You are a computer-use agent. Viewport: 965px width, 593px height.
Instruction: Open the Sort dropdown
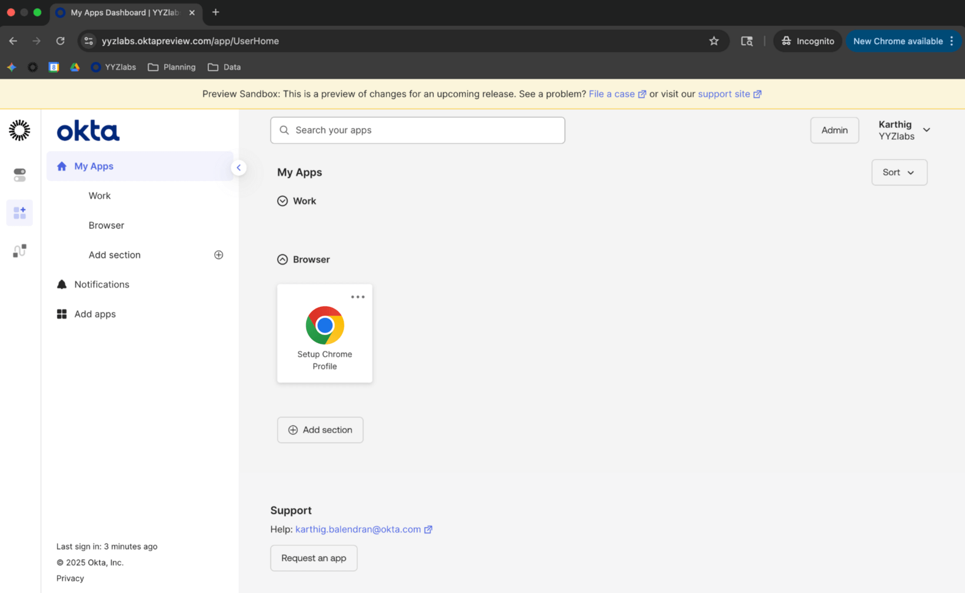click(899, 172)
